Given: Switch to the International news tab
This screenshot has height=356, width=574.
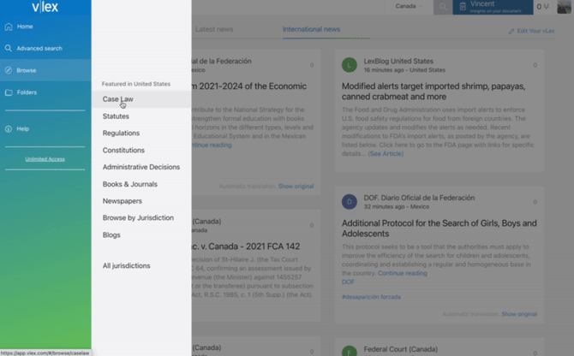Looking at the screenshot, I should pyautogui.click(x=312, y=29).
